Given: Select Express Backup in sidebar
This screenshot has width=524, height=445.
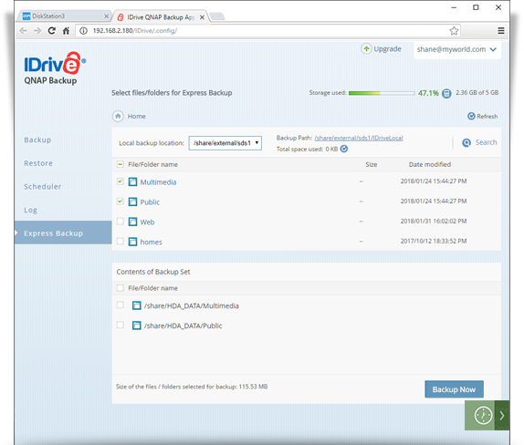Looking at the screenshot, I should click(63, 233).
